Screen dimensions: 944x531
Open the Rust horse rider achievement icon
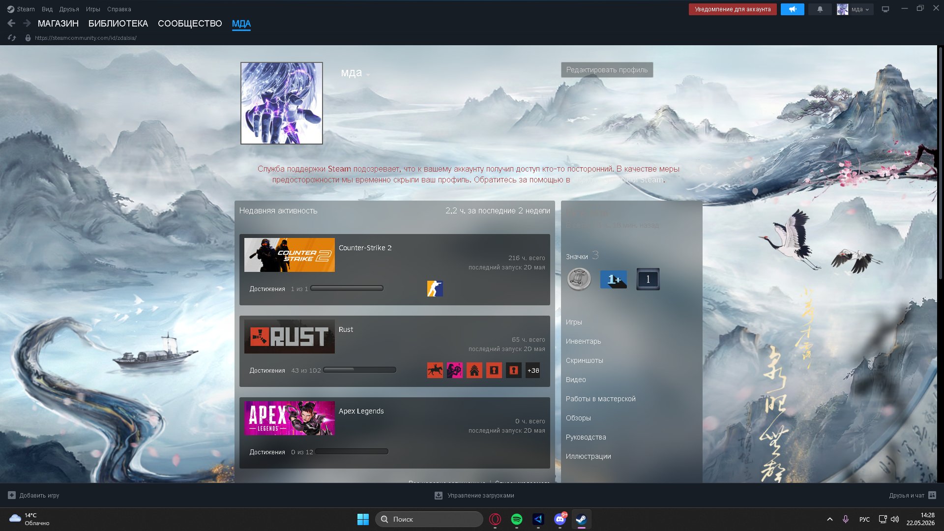[x=435, y=370]
